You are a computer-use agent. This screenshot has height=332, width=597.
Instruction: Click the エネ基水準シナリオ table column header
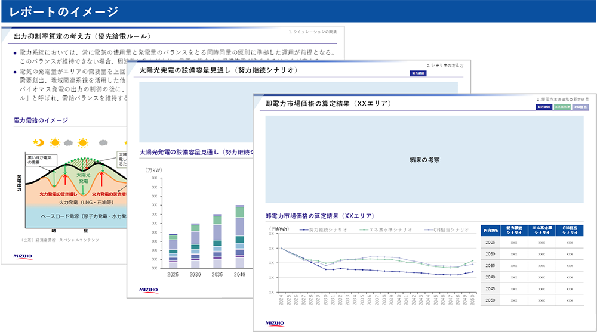542,231
